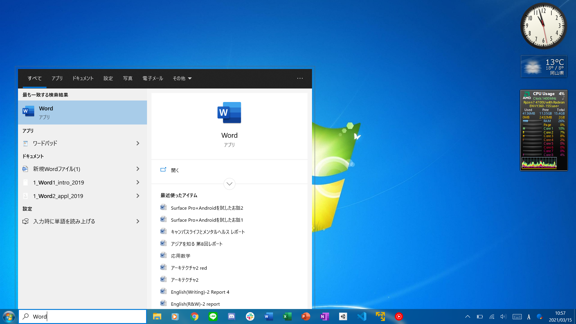Click the Wi-Fi icon in the system tray

point(491,316)
